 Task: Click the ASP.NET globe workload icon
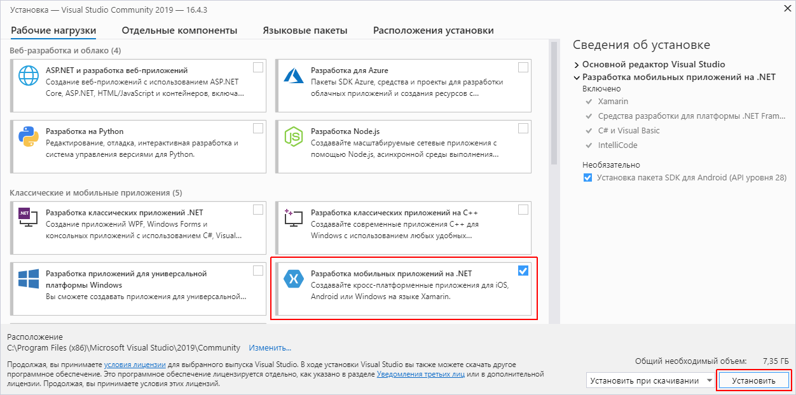click(x=29, y=76)
